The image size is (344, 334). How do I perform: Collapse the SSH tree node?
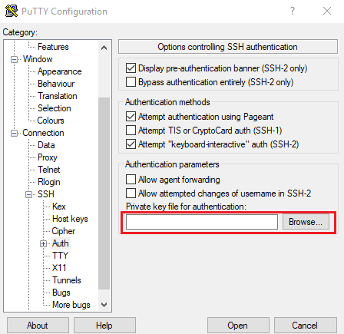(x=28, y=194)
